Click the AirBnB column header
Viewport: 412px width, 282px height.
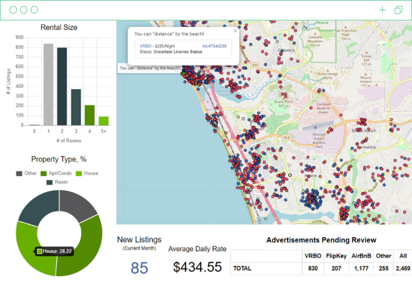[361, 256]
